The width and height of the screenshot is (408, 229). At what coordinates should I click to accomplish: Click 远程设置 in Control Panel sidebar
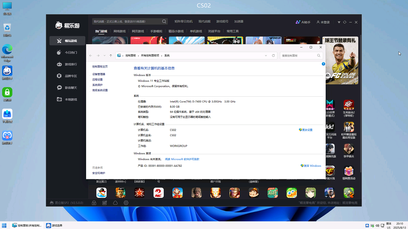(x=97, y=79)
